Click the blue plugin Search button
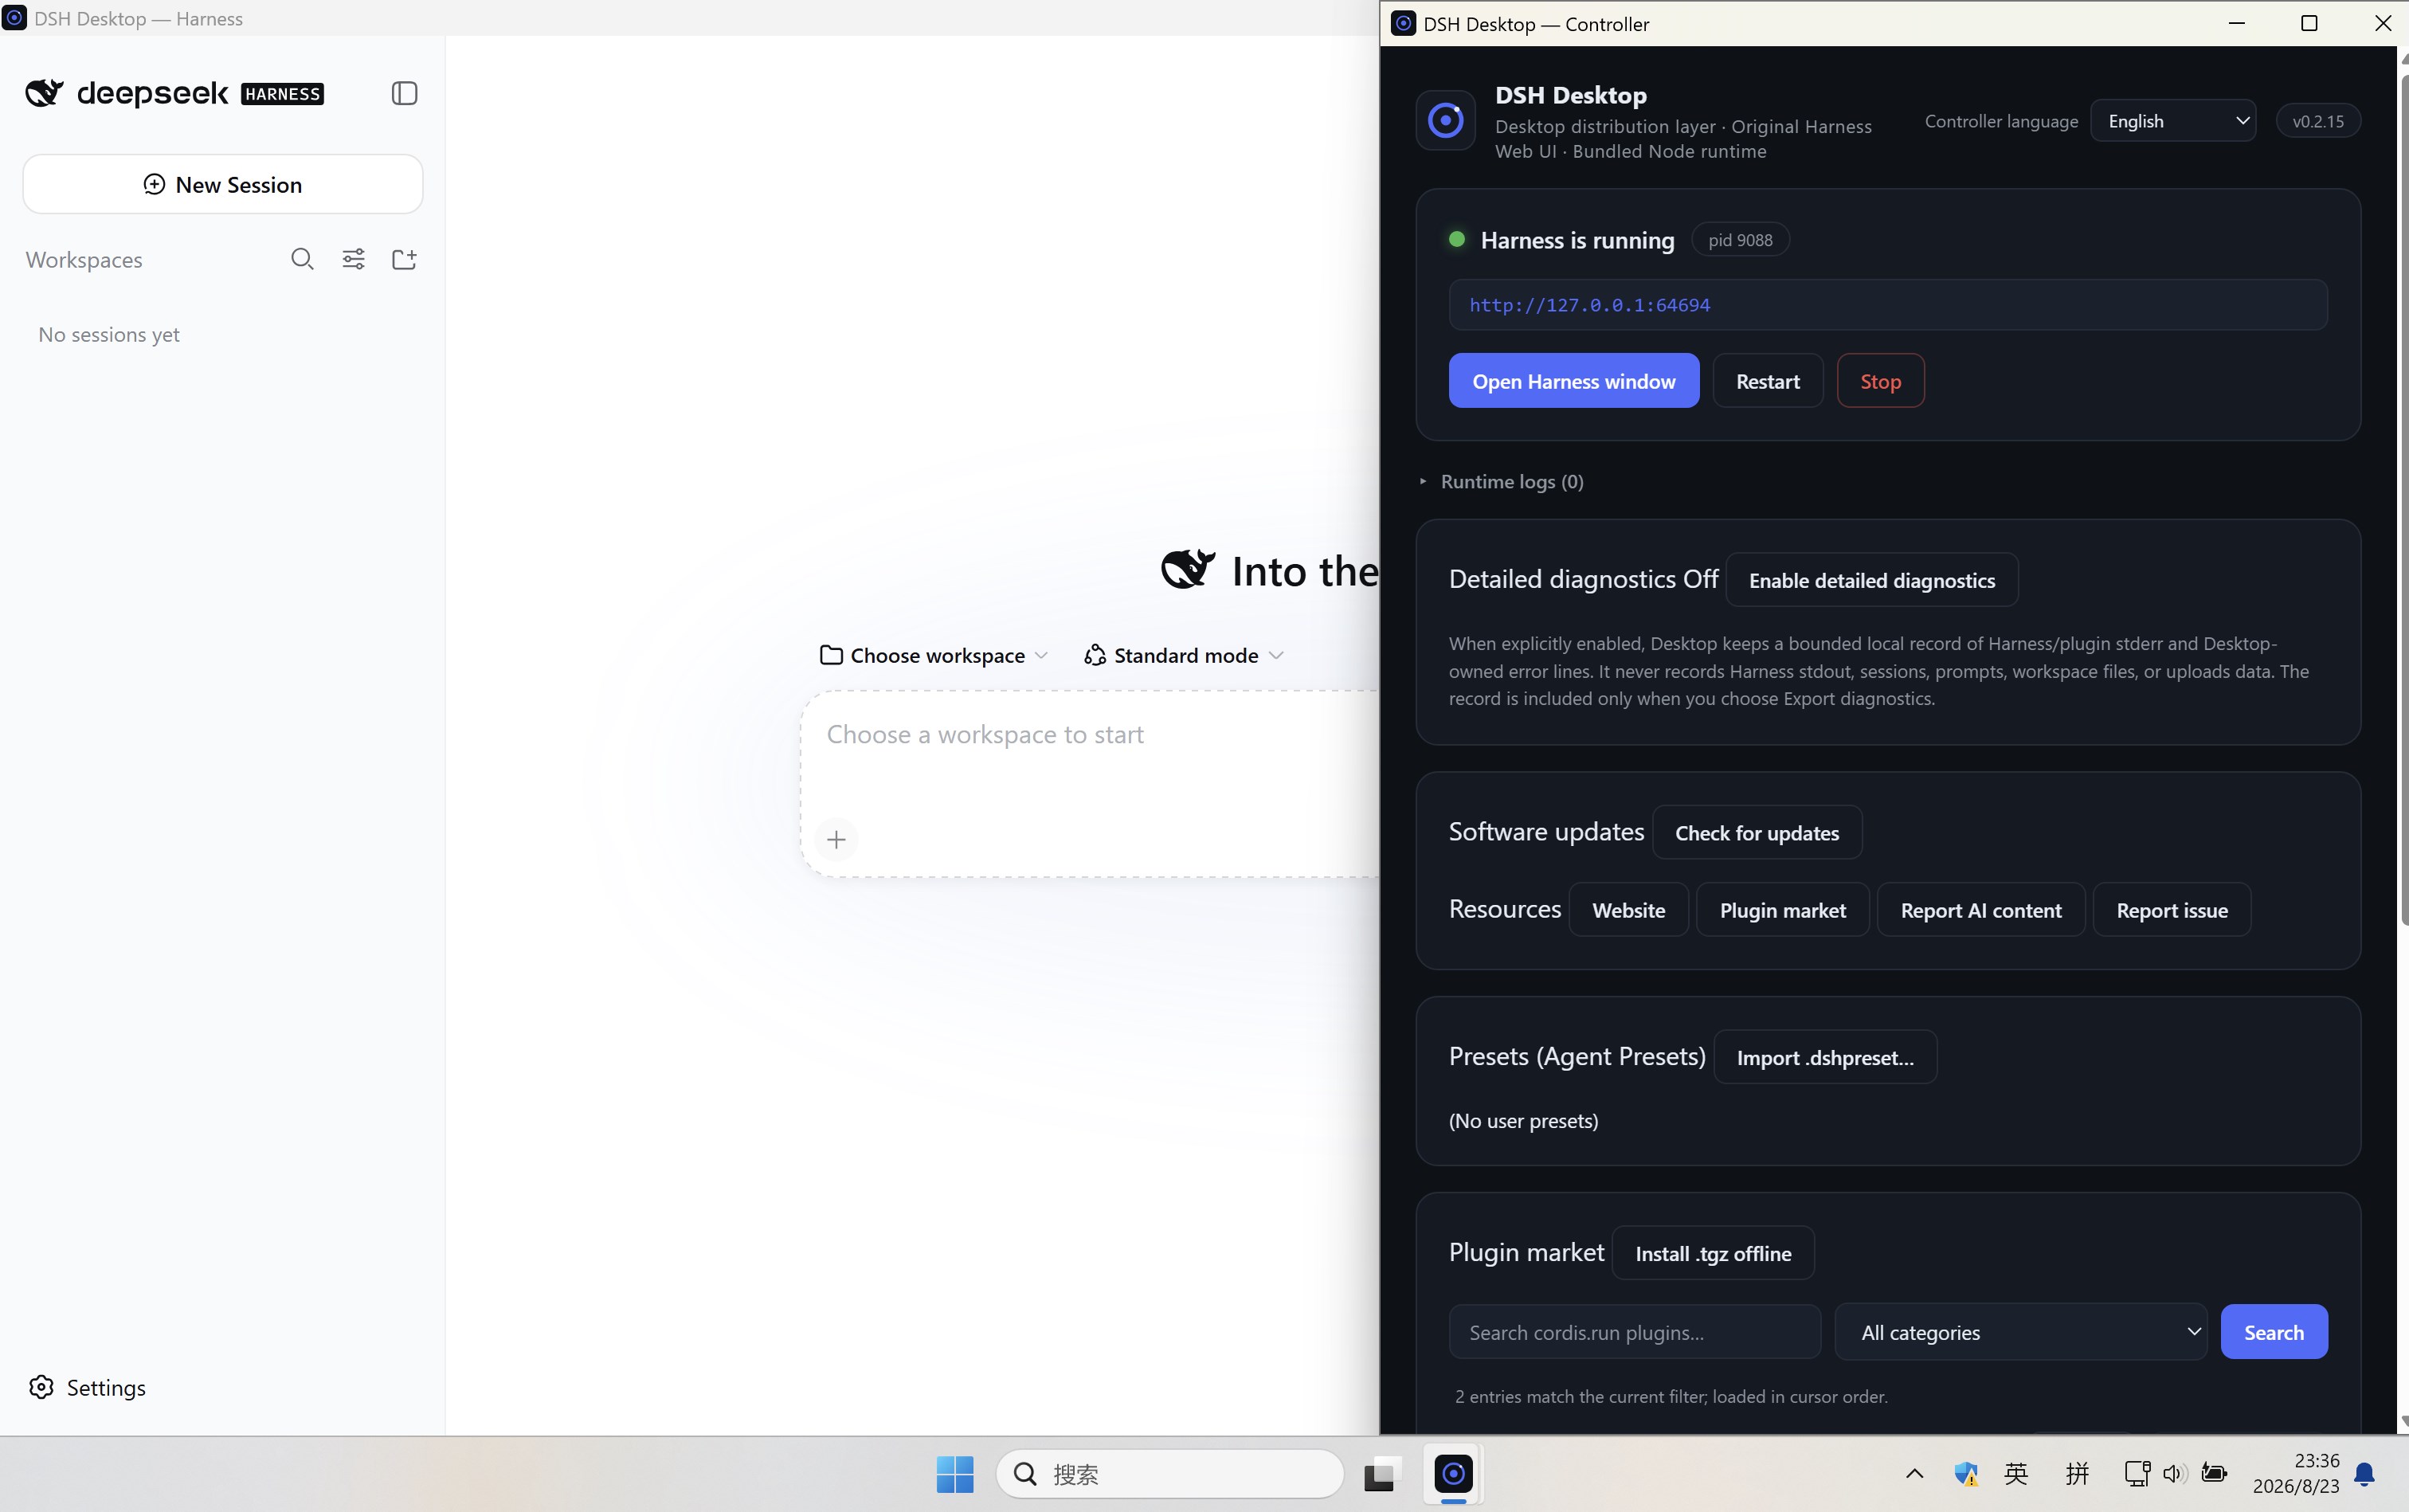Image resolution: width=2409 pixels, height=1512 pixels. 2273,1332
